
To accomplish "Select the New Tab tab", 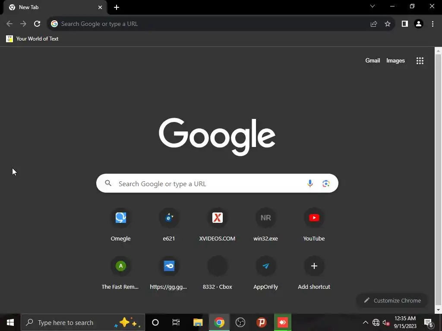I will [x=55, y=7].
